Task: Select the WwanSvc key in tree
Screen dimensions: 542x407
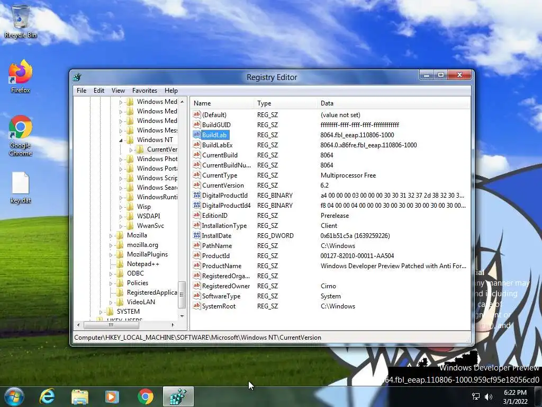Action: coord(150,225)
